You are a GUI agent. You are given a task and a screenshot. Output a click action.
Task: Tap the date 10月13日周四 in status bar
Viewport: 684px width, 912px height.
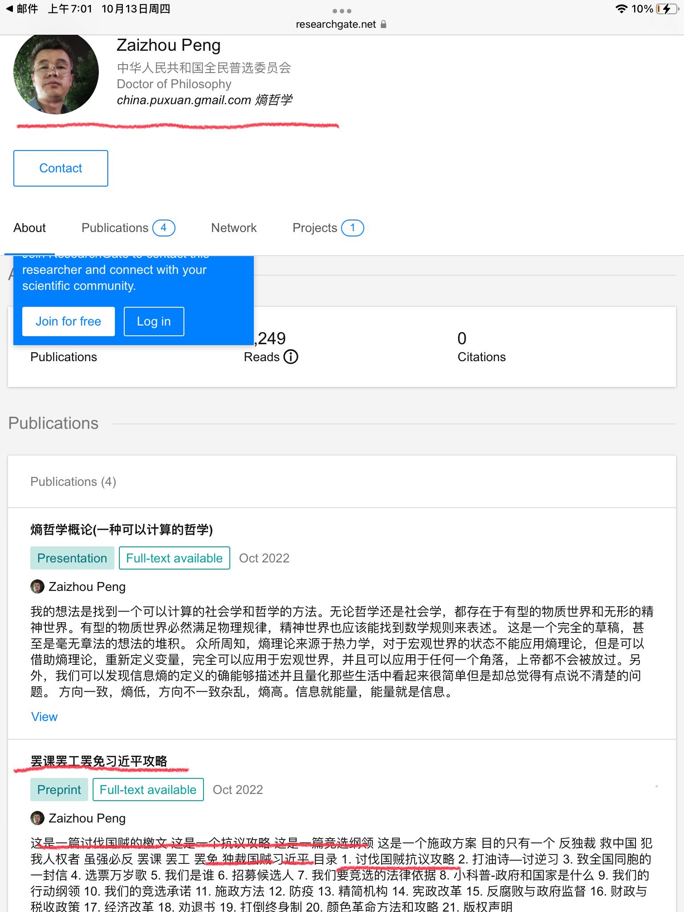point(136,8)
